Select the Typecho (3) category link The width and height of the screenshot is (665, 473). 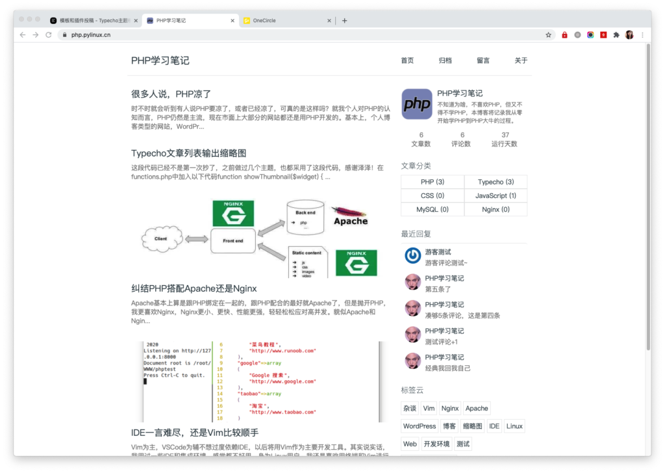496,181
